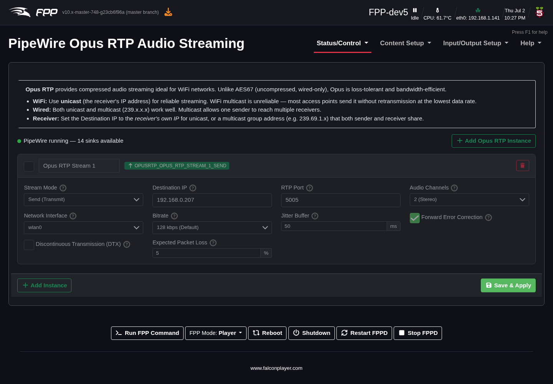553x384 pixels.
Task: Open Stream Mode help question icon
Action: (x=63, y=188)
